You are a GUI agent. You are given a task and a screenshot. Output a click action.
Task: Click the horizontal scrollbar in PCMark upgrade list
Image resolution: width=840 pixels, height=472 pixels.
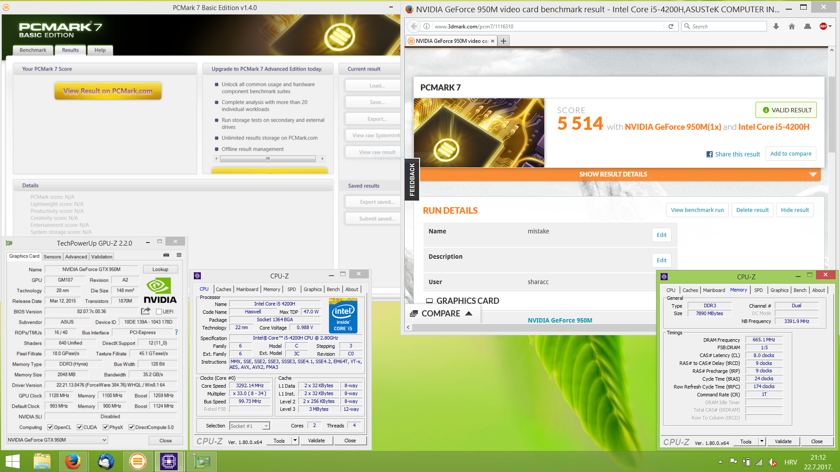click(x=268, y=159)
